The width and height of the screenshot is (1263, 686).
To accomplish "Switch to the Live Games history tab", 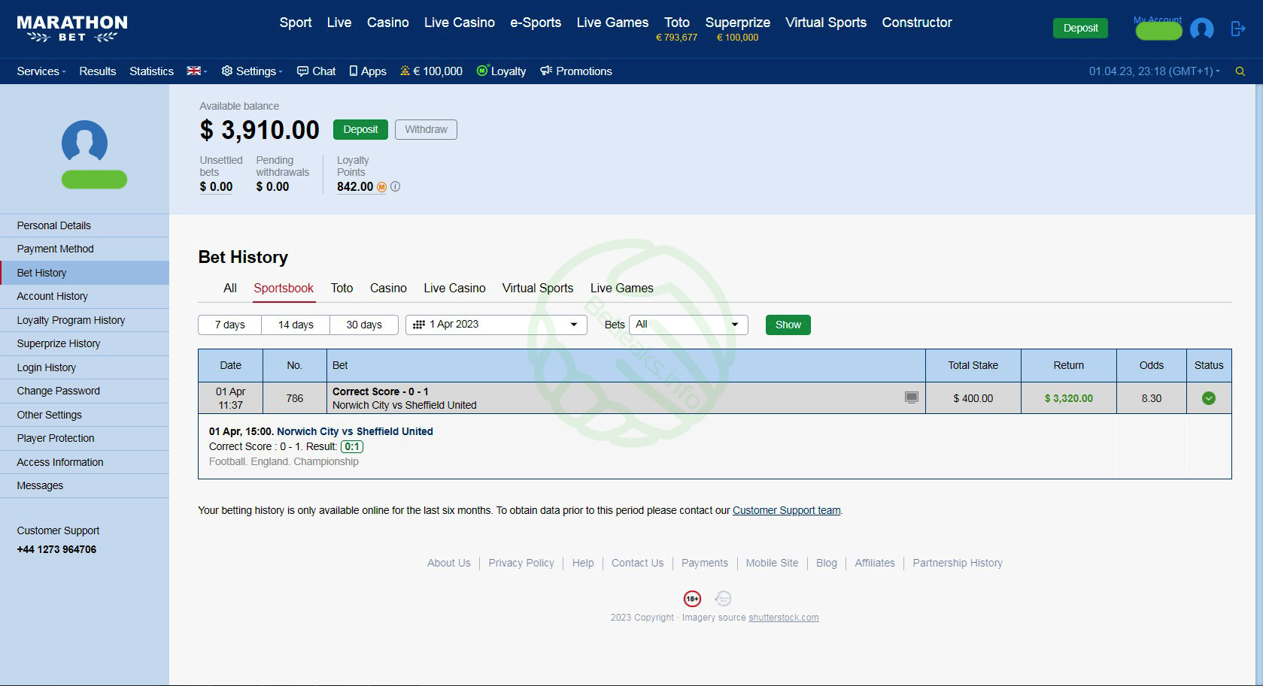I will [622, 288].
